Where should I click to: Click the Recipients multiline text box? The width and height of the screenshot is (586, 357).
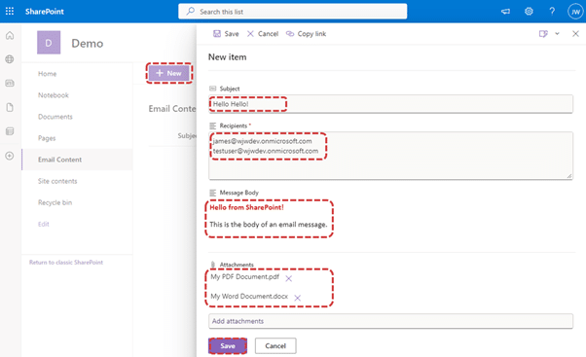point(390,156)
